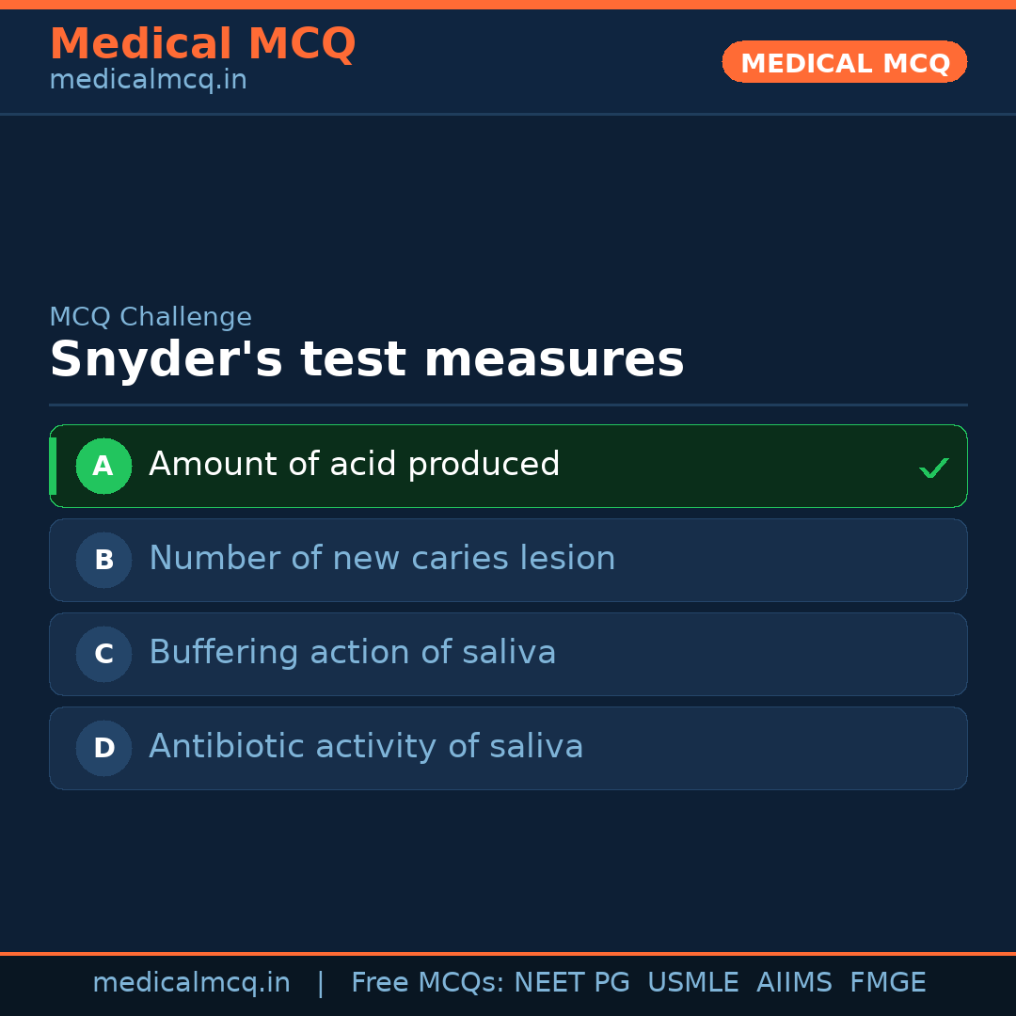Click 'USMLE' in the footer
The image size is (1016, 1016).
click(692, 983)
